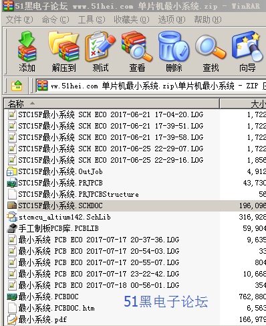
Task: Open the 选项(N) menu
Action: (x=172, y=19)
